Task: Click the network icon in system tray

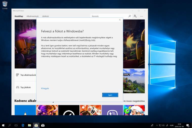Action: (x=160, y=125)
